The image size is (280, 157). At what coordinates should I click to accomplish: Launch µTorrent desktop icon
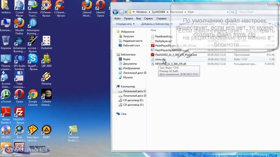6,96
